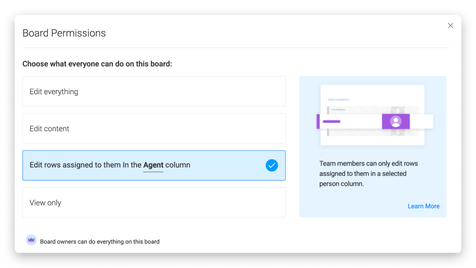Viewport: 476px width, 268px height.
Task: Click the light blue title line in the illustration
Action: (x=338, y=100)
